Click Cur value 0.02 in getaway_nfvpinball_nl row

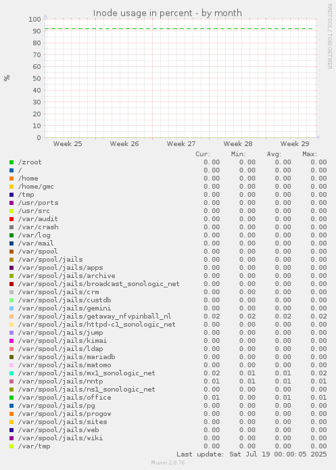[212, 316]
